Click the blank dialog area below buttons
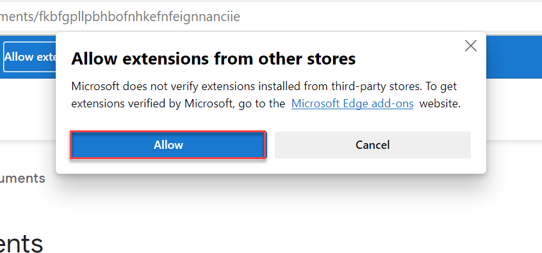The width and height of the screenshot is (542, 253). tap(270, 166)
